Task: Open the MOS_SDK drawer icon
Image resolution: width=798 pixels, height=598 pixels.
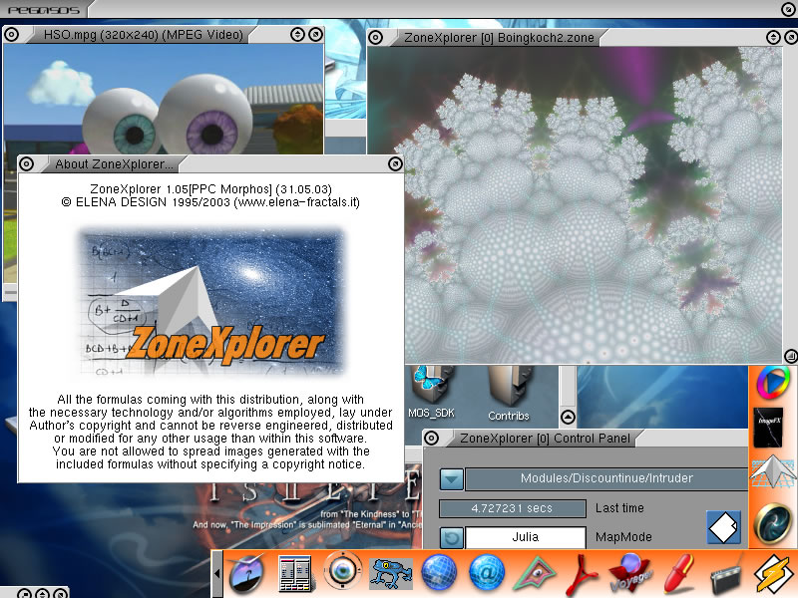Action: tap(432, 393)
